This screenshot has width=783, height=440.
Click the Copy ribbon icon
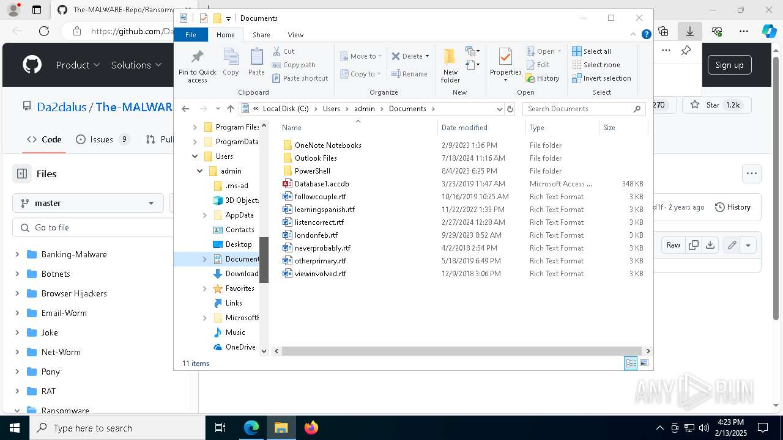click(231, 62)
